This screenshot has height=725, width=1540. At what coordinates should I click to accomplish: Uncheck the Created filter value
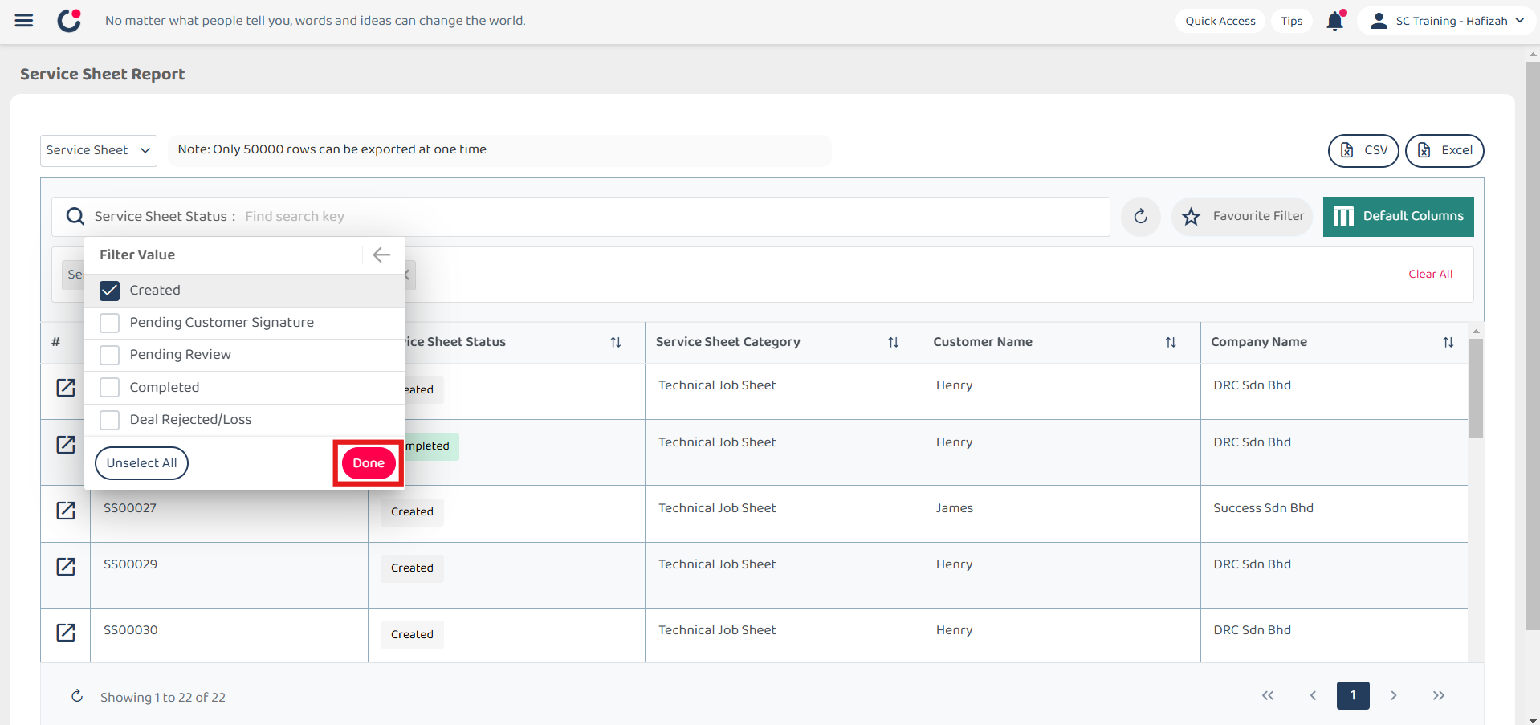coord(110,291)
